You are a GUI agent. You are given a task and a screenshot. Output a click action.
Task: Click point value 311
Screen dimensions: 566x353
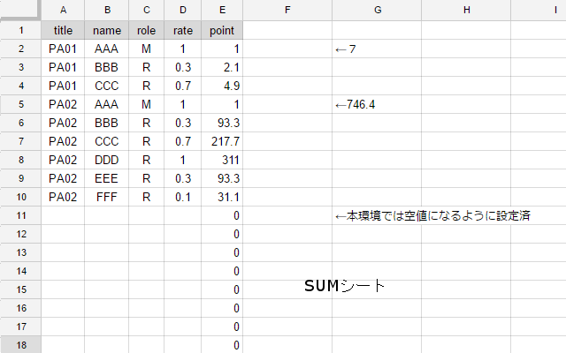coord(222,160)
